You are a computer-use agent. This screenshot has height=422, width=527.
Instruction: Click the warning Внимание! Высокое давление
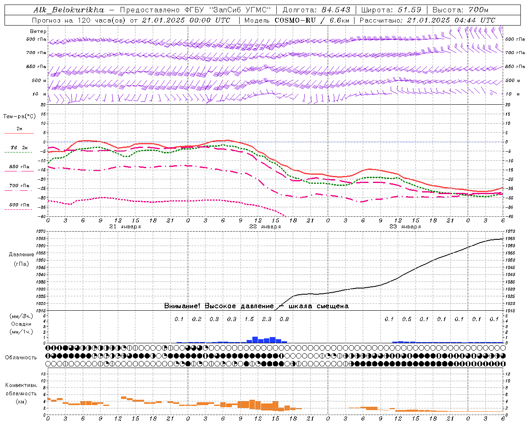(219, 306)
